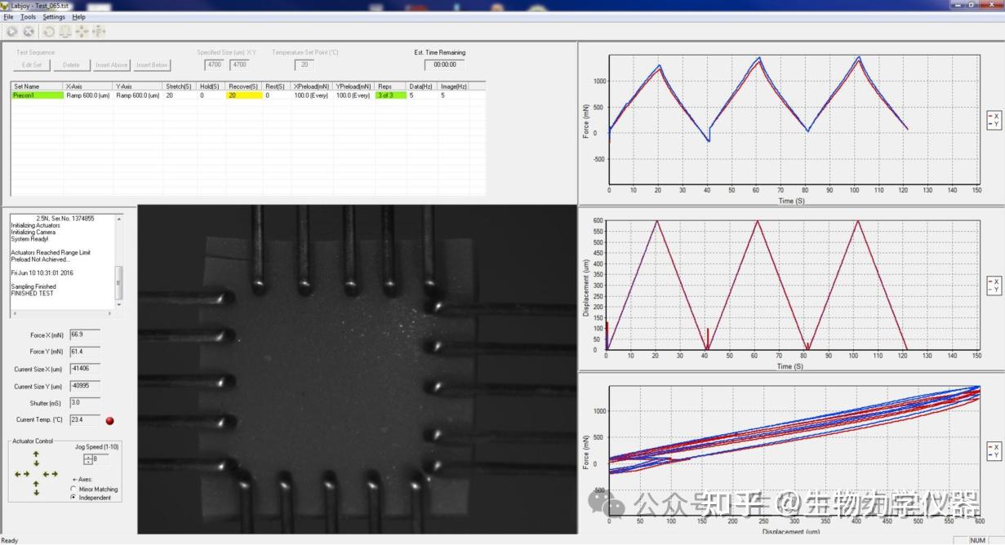Click the Current Size Y value -40995
The height and width of the screenshot is (545, 1005).
point(85,386)
